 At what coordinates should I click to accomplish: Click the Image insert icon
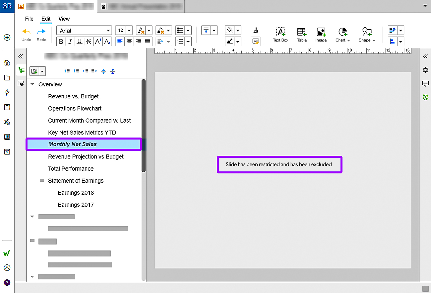point(321,35)
